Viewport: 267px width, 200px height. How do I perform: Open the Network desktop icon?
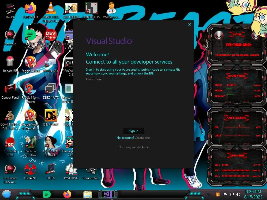[10, 38]
